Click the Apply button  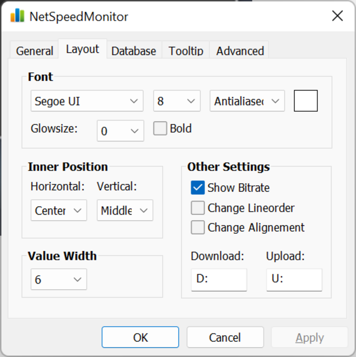pyautogui.click(x=310, y=337)
